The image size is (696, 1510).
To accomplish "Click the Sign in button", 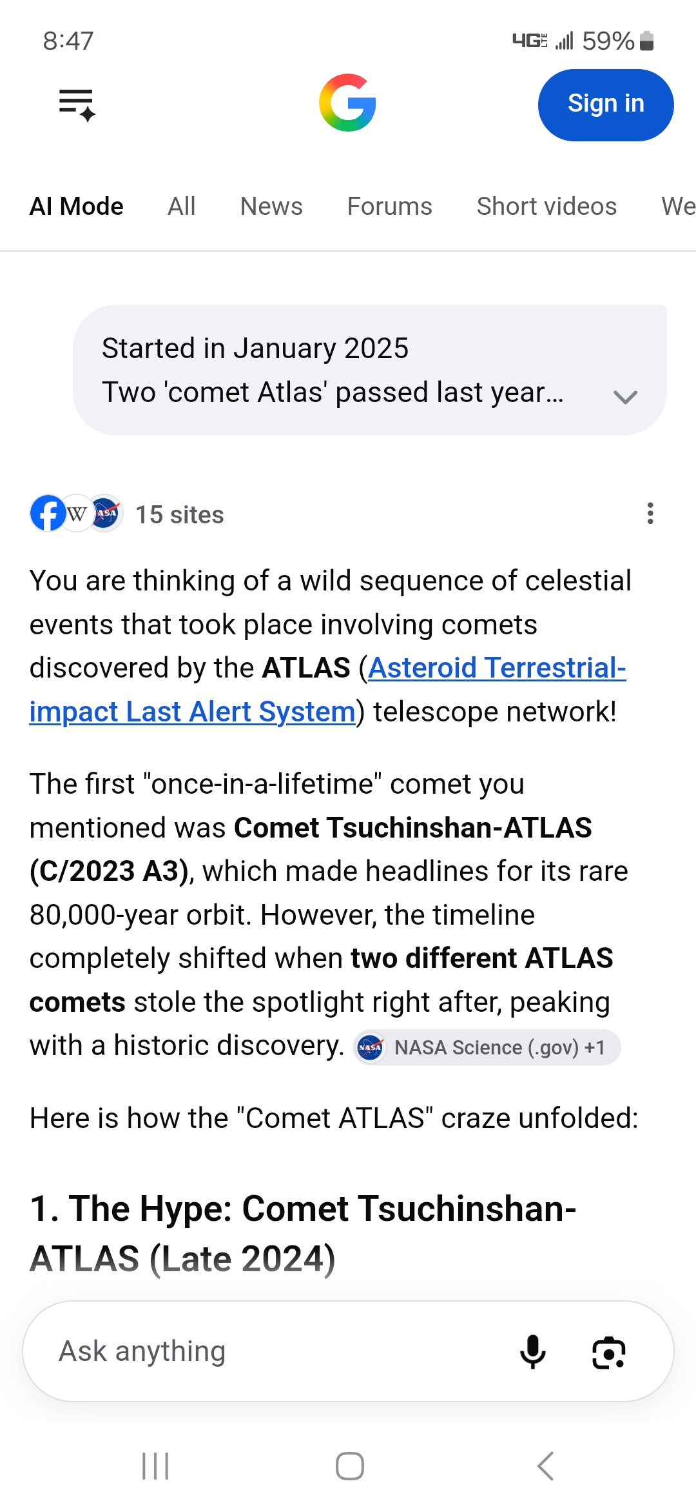I will 606,105.
